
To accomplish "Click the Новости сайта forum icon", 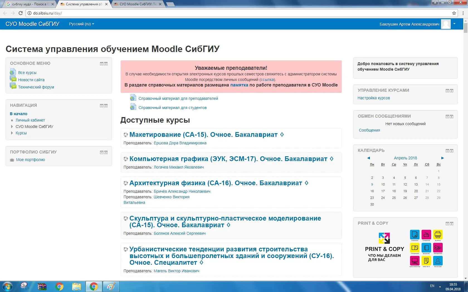I will click(13, 79).
